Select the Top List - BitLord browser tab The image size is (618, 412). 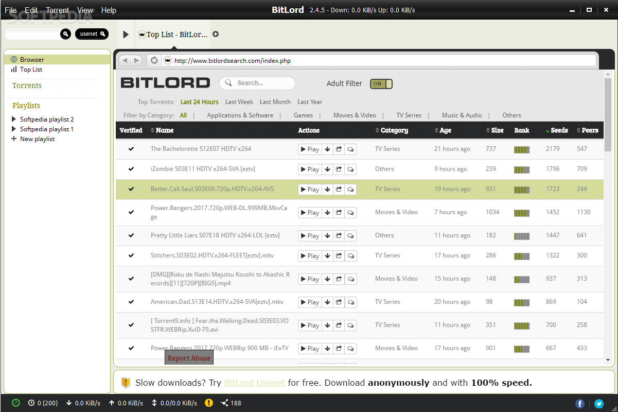pos(172,34)
